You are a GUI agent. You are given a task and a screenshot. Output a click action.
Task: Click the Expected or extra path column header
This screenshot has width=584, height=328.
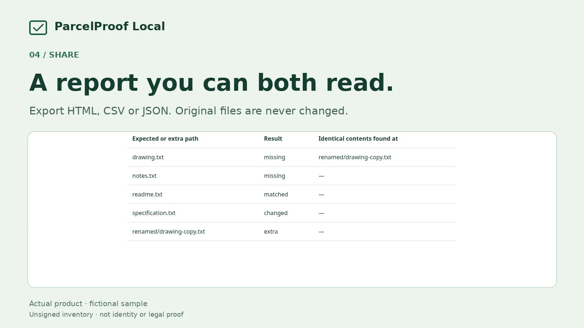[x=165, y=138]
